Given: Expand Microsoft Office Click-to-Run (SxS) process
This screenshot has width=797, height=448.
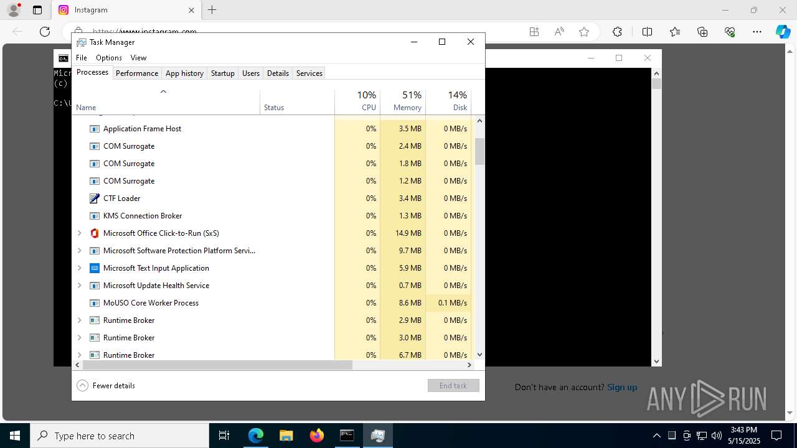Looking at the screenshot, I should tap(79, 233).
